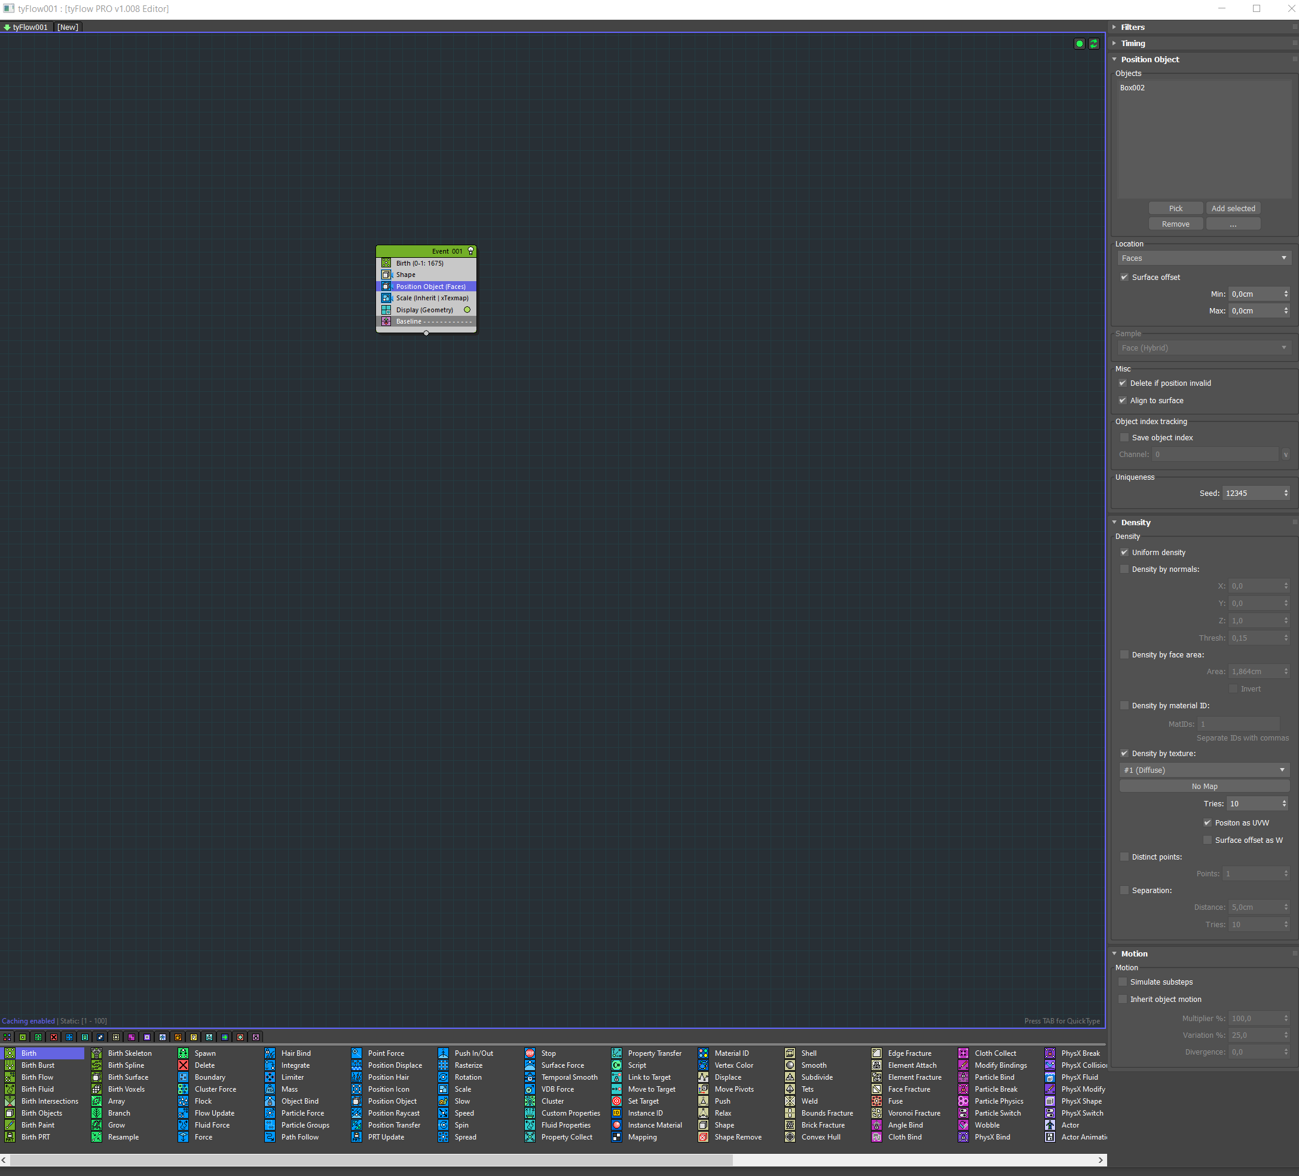Screen dimensions: 1299x1176
Task: Toggle the Surface offset checkbox
Action: click(x=1124, y=277)
